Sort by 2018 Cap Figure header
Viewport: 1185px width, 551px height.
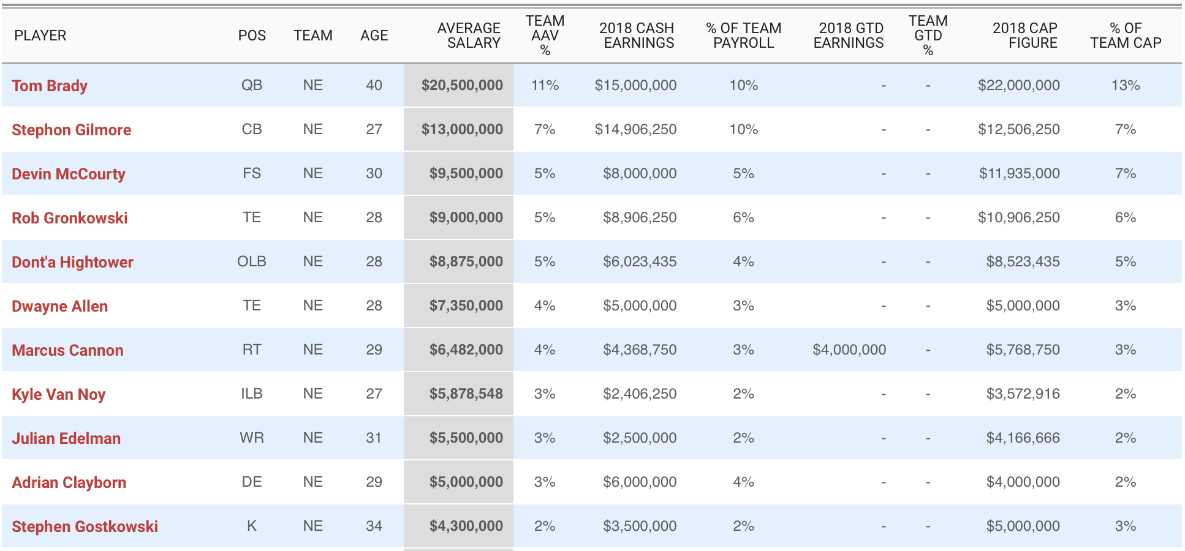tap(1025, 36)
